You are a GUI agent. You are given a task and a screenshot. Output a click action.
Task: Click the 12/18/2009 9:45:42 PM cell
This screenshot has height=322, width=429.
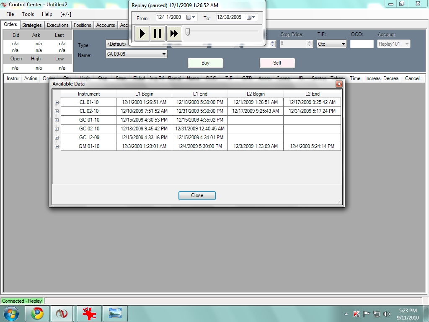(144, 129)
